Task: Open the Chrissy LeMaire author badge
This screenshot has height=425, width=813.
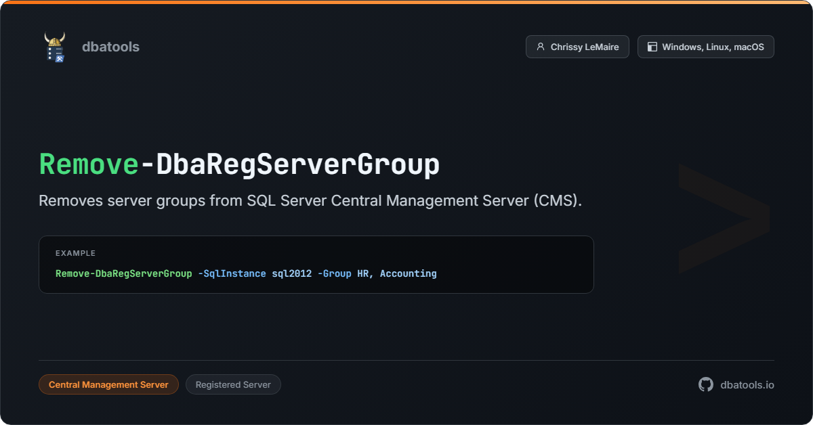Action: coord(577,47)
